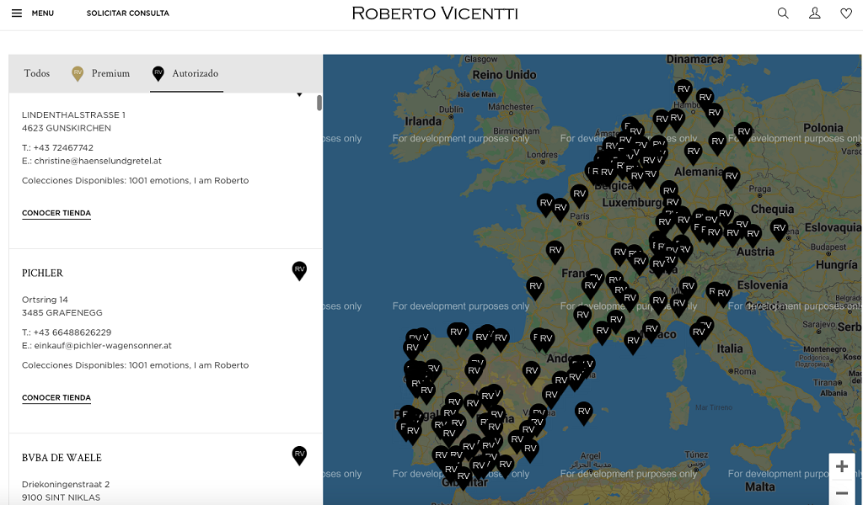
Task: Select the RV marker directly above Paris label
Action: click(x=579, y=195)
